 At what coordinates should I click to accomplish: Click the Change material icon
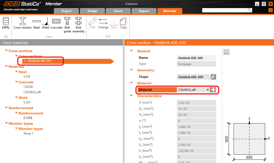(103, 23)
